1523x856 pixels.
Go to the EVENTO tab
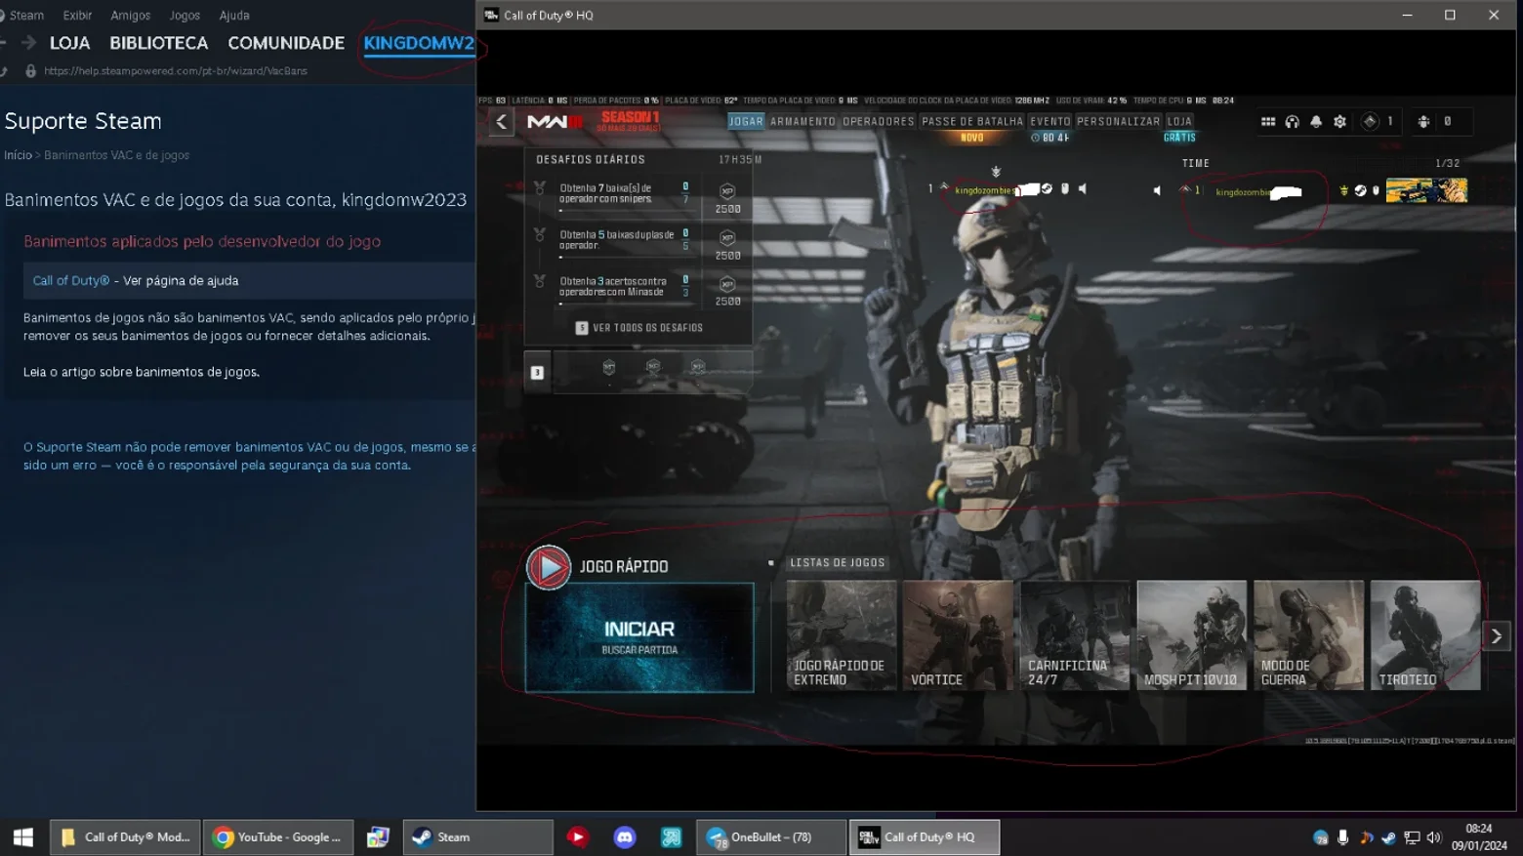coord(1050,122)
